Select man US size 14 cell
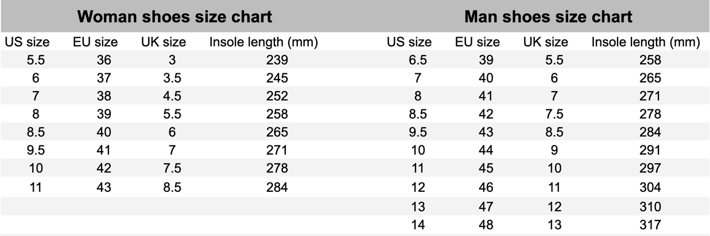Screen dimensions: 710x236 click(x=419, y=225)
